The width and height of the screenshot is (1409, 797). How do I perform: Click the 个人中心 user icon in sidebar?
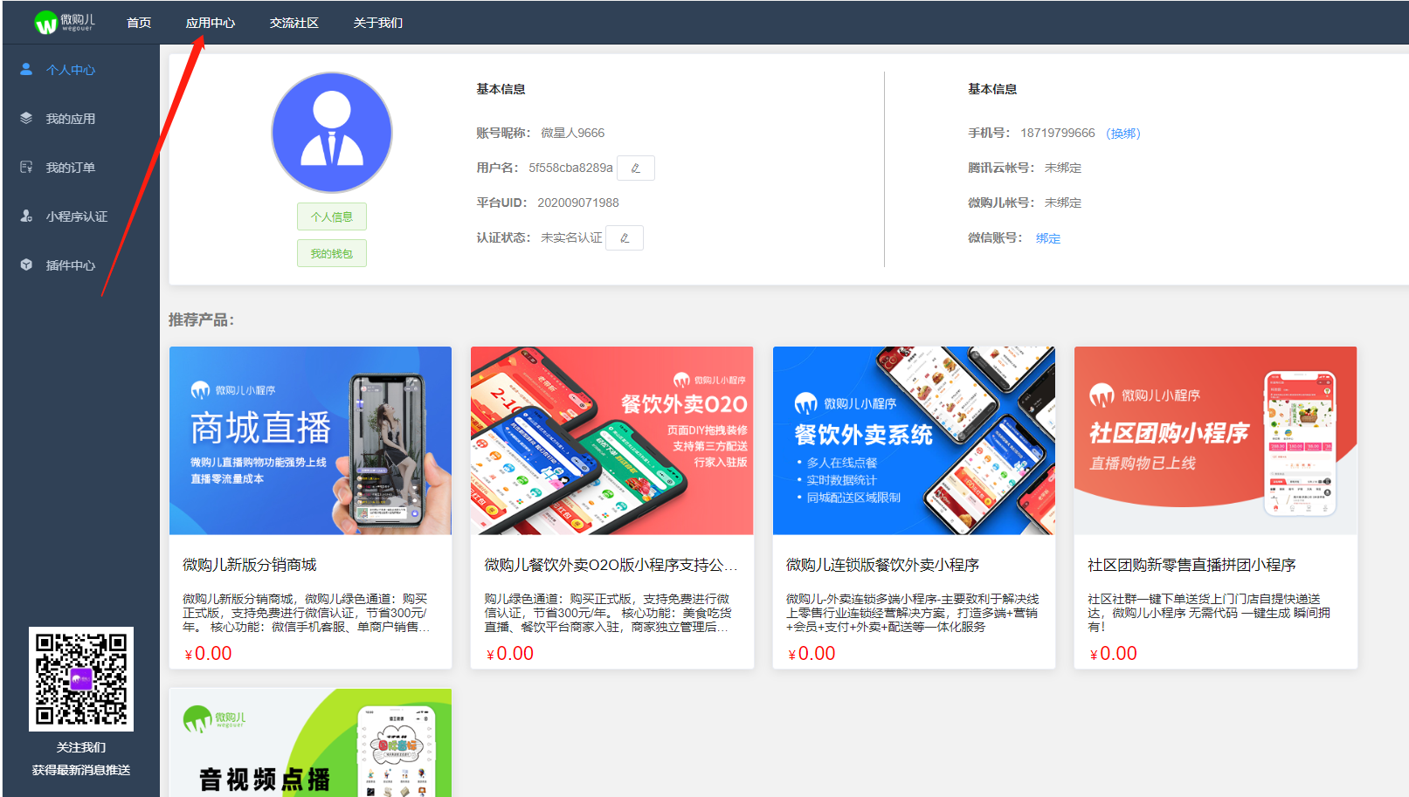26,69
